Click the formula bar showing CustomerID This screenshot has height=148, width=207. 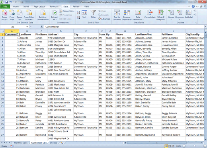[124, 27]
